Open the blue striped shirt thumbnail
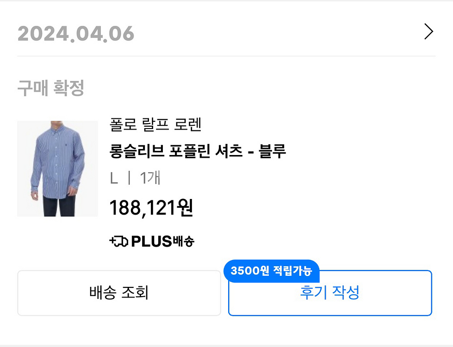The image size is (453, 347). click(x=57, y=168)
